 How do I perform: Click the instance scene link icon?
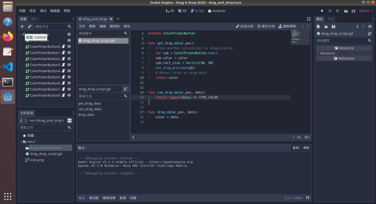tap(29, 27)
